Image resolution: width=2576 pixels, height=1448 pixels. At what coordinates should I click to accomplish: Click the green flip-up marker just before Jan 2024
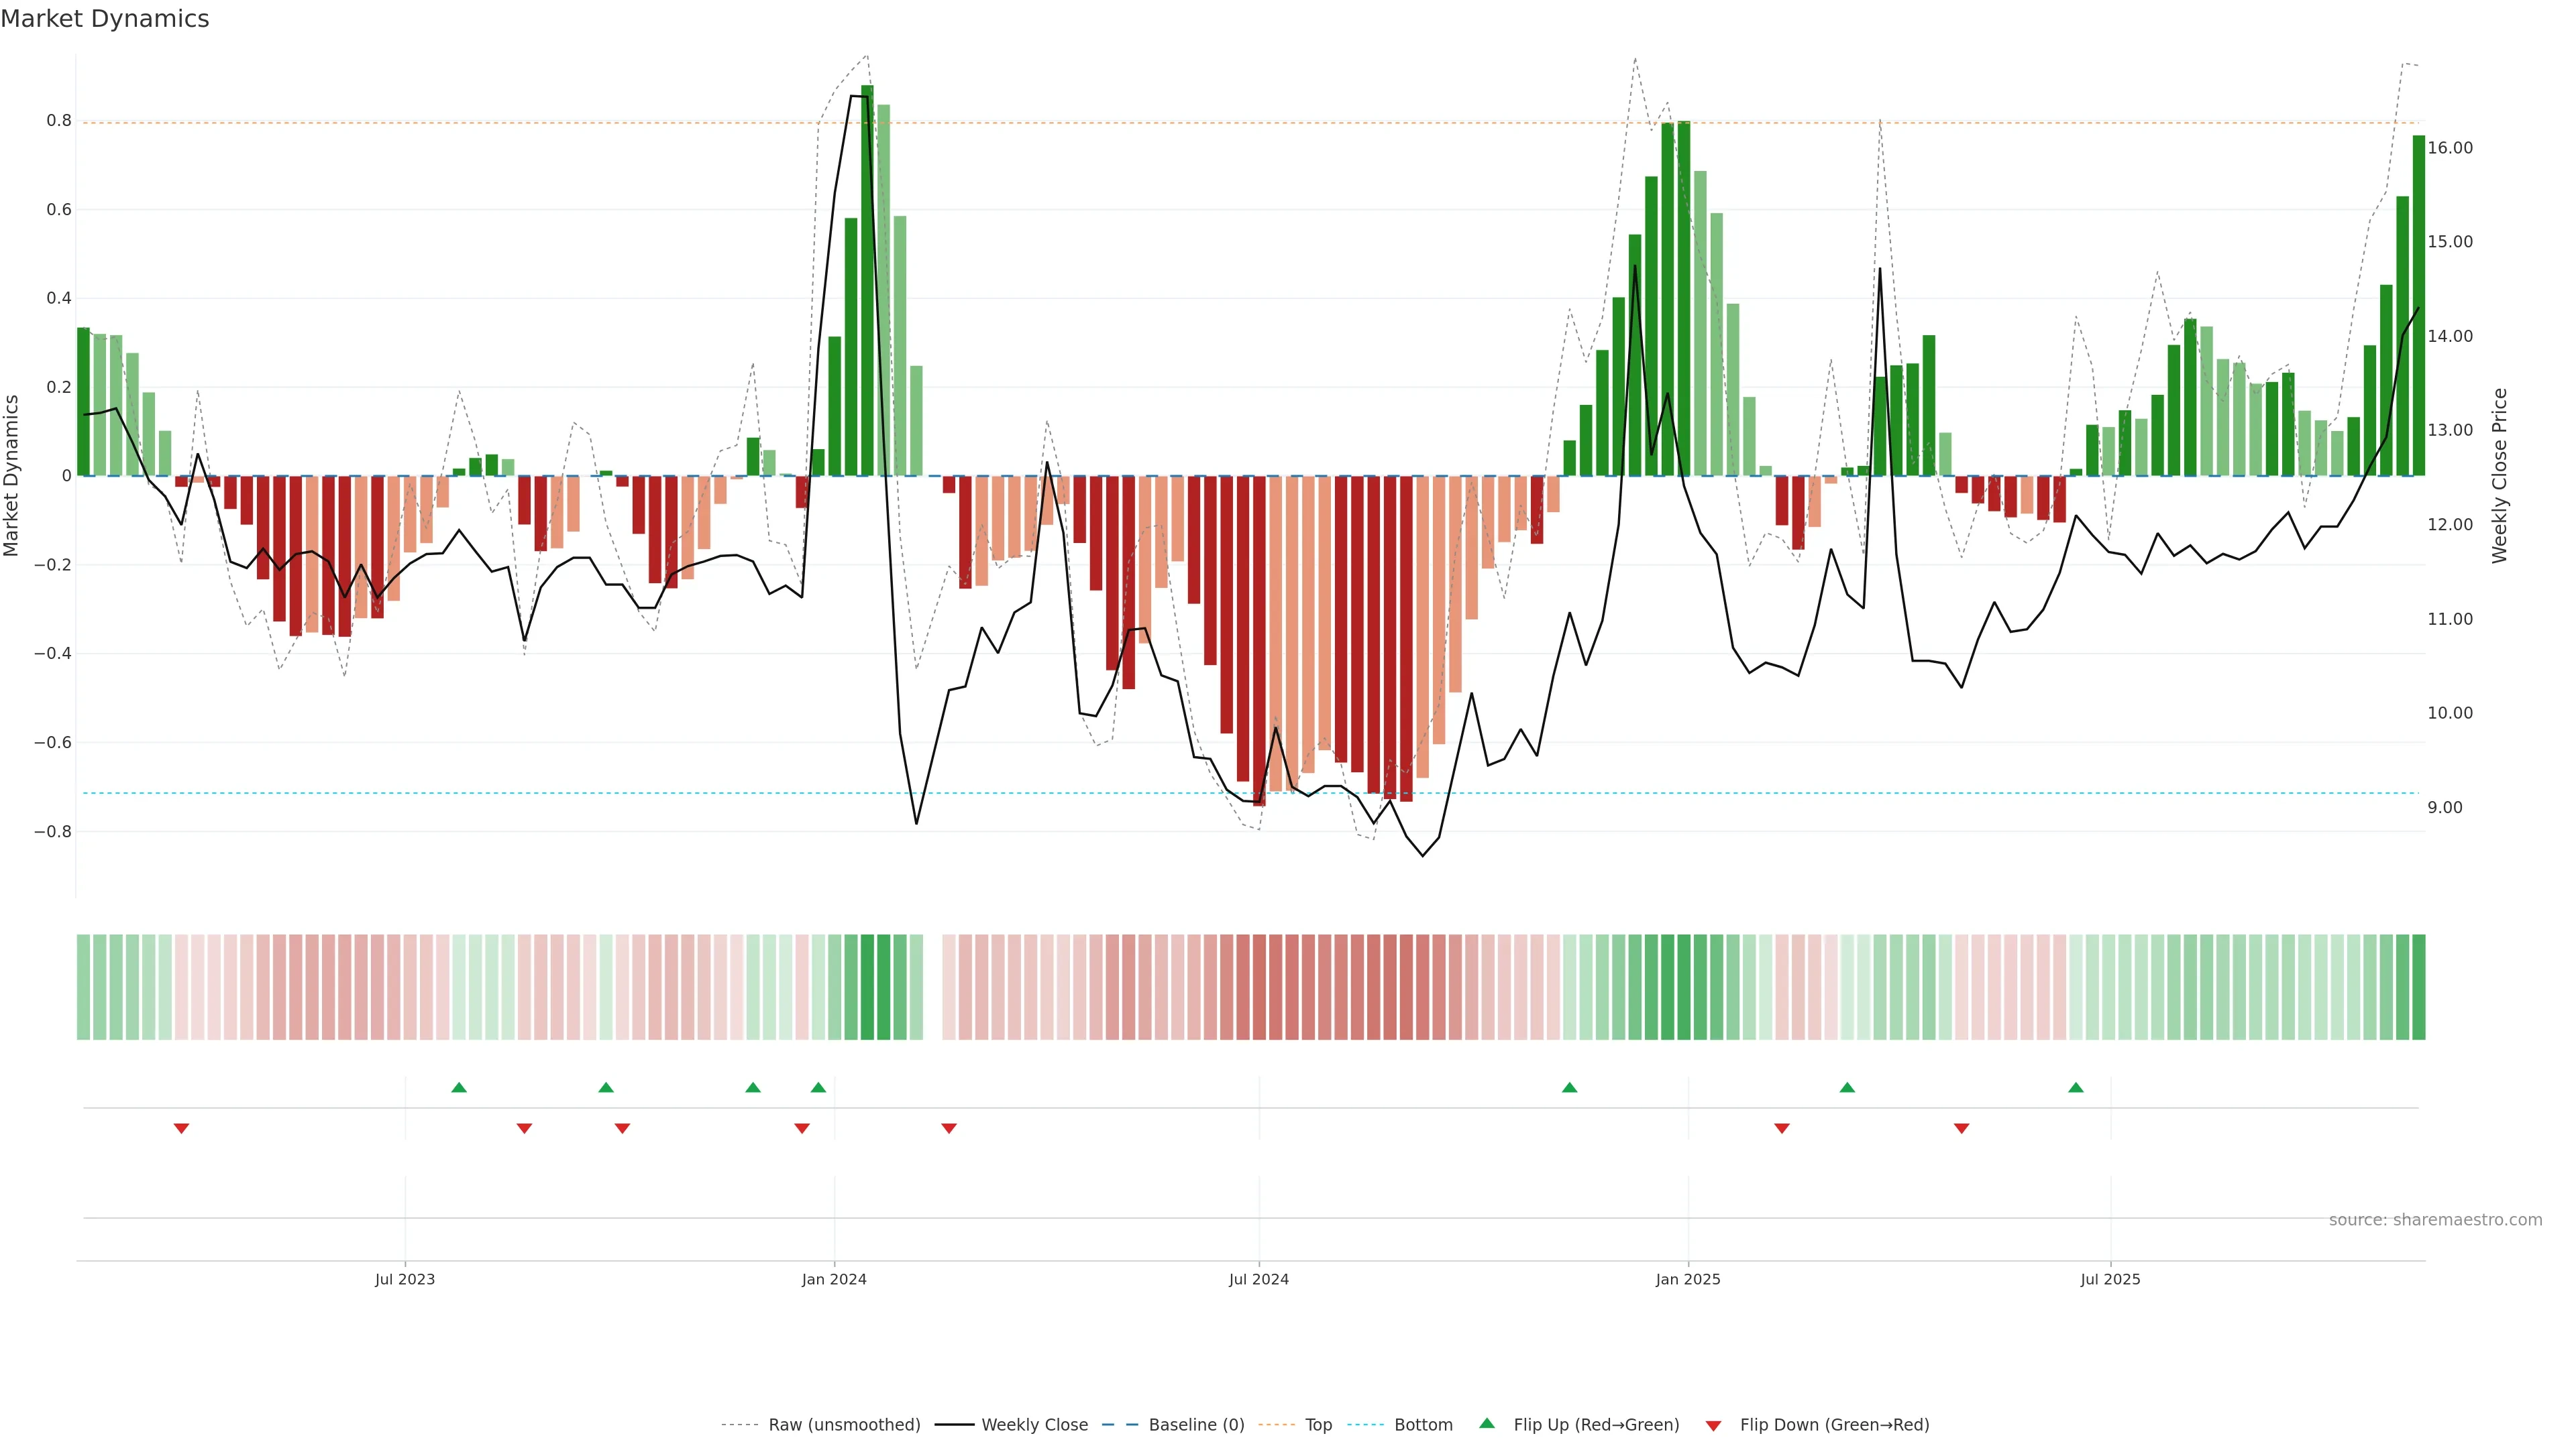(818, 1087)
